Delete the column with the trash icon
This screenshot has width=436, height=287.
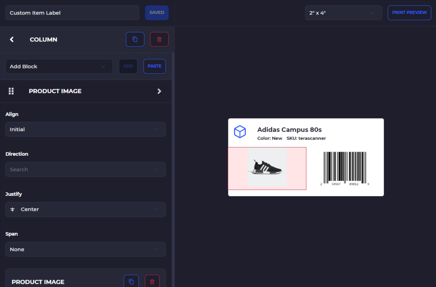159,39
